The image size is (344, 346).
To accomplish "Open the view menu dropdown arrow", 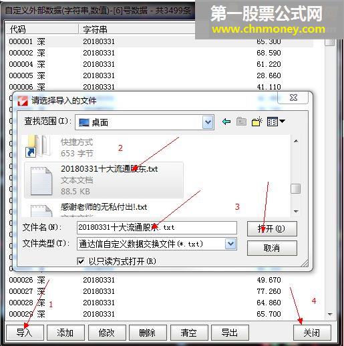I will click(x=282, y=121).
